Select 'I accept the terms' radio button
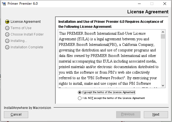 [x=80, y=92]
